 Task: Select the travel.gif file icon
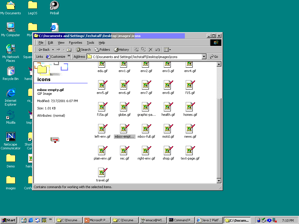click(x=102, y=173)
